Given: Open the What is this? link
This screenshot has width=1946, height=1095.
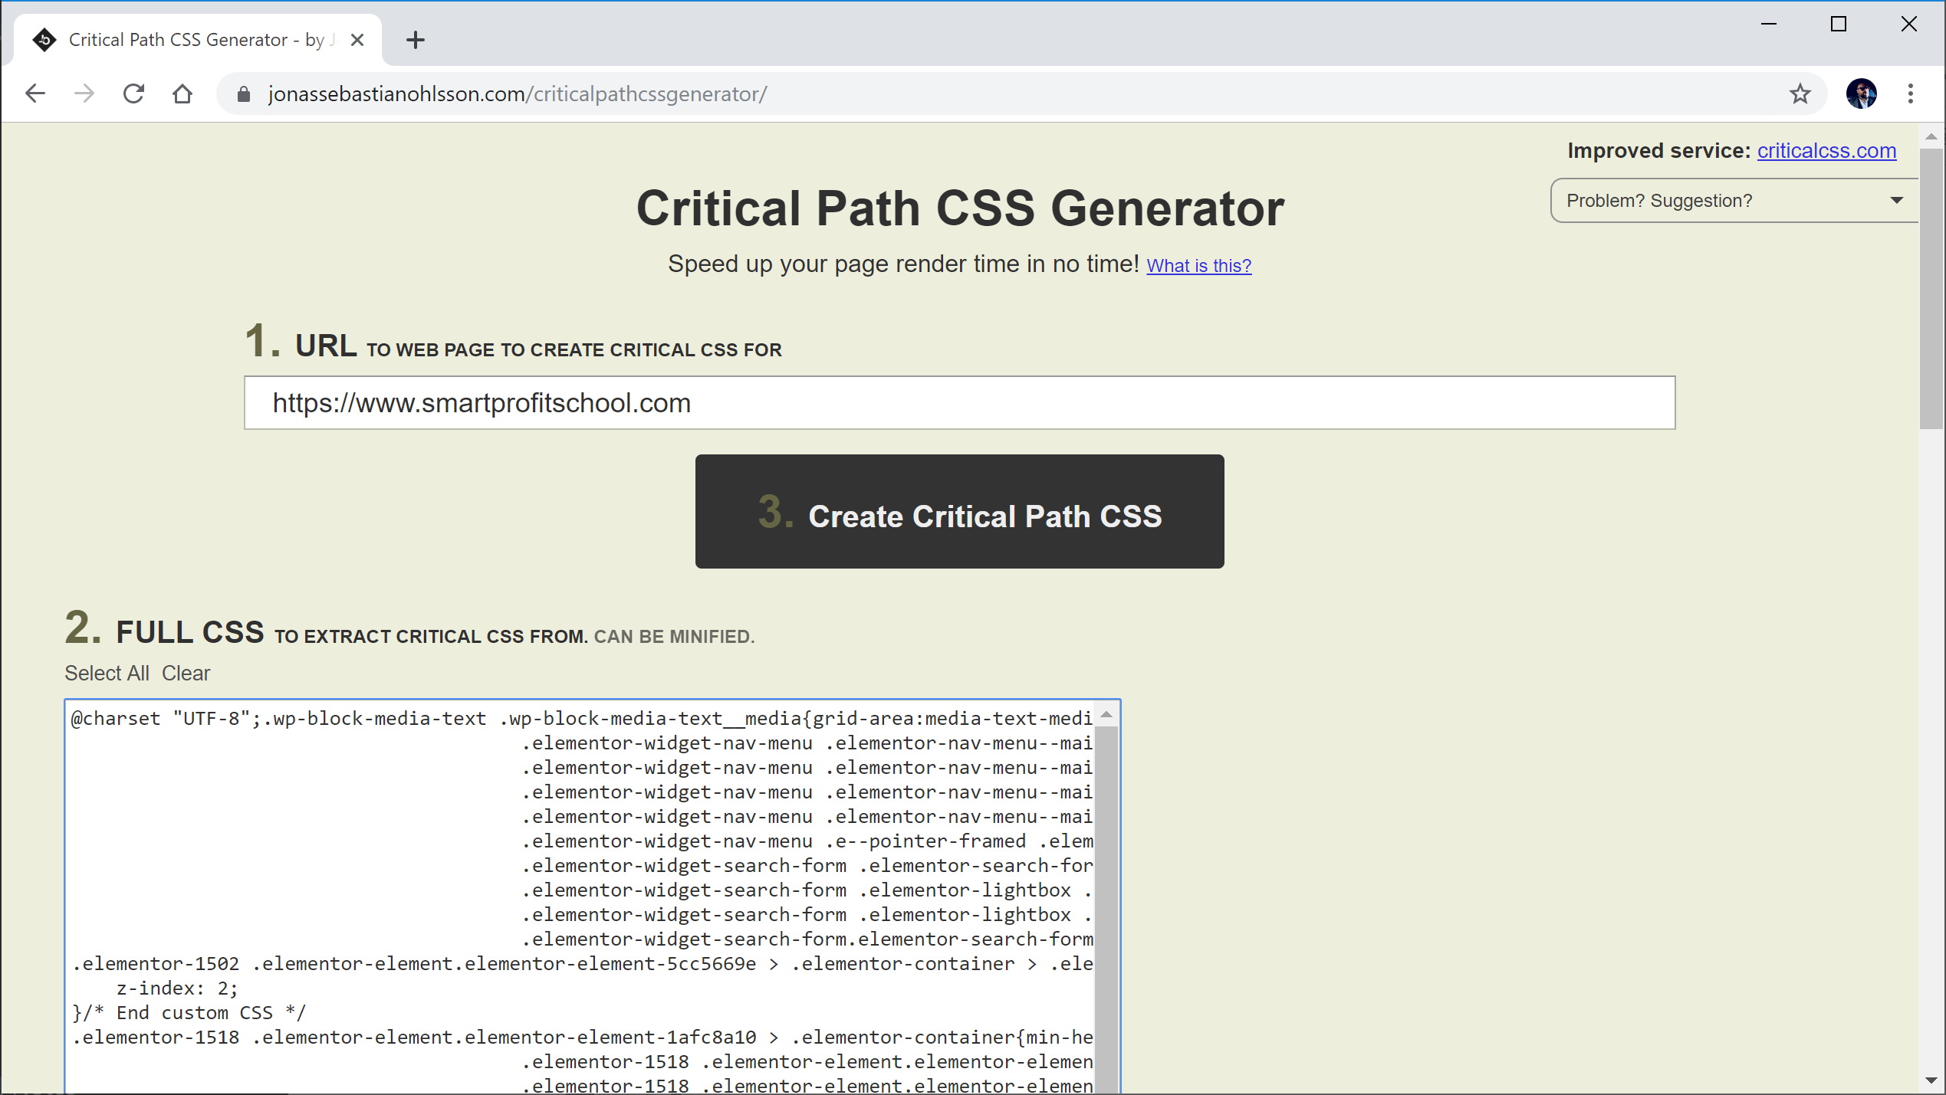Looking at the screenshot, I should coord(1198,265).
